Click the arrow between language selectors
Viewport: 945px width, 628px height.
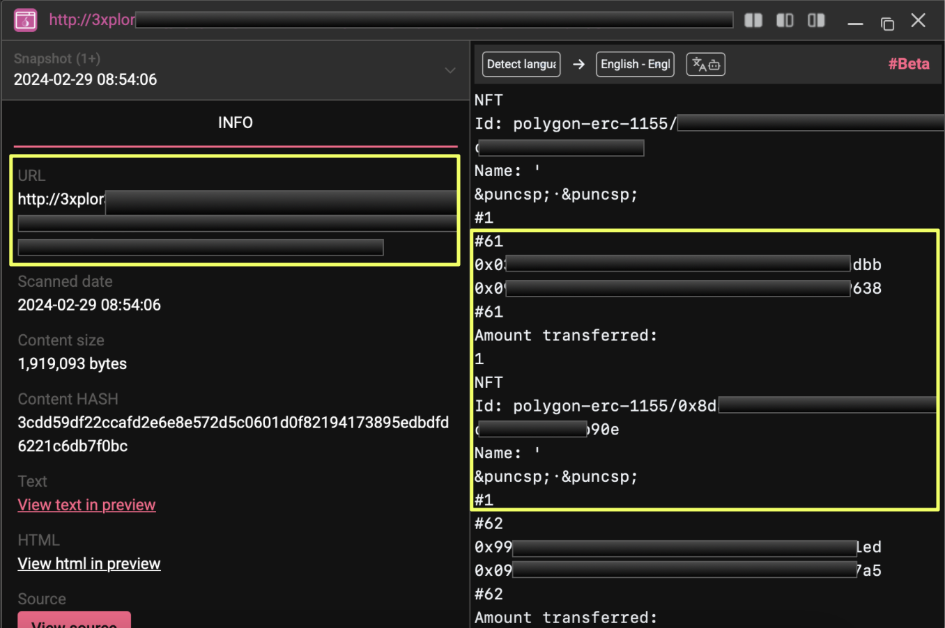(578, 64)
